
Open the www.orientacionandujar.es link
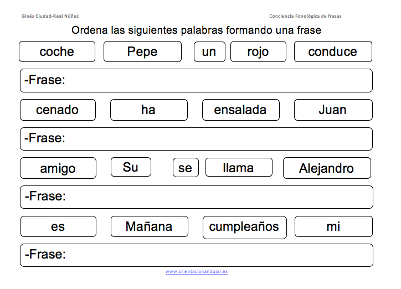click(x=197, y=271)
